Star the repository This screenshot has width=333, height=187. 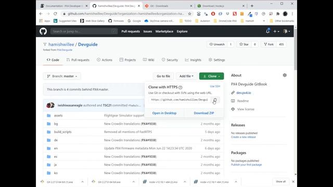click(x=244, y=44)
